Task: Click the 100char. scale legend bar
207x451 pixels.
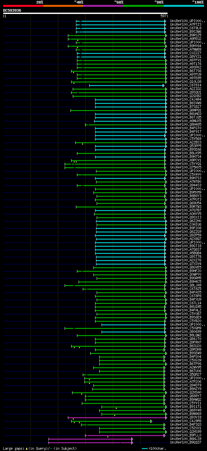Action: [x=145, y=448]
